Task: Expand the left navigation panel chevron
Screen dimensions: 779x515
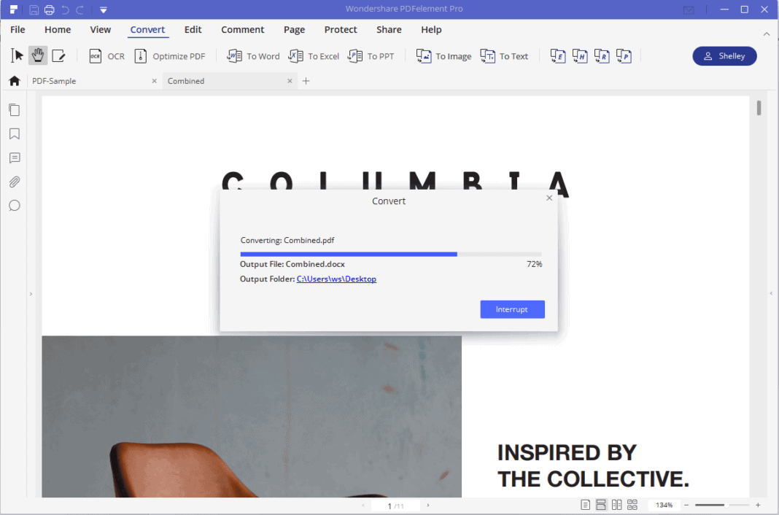Action: pyautogui.click(x=31, y=294)
